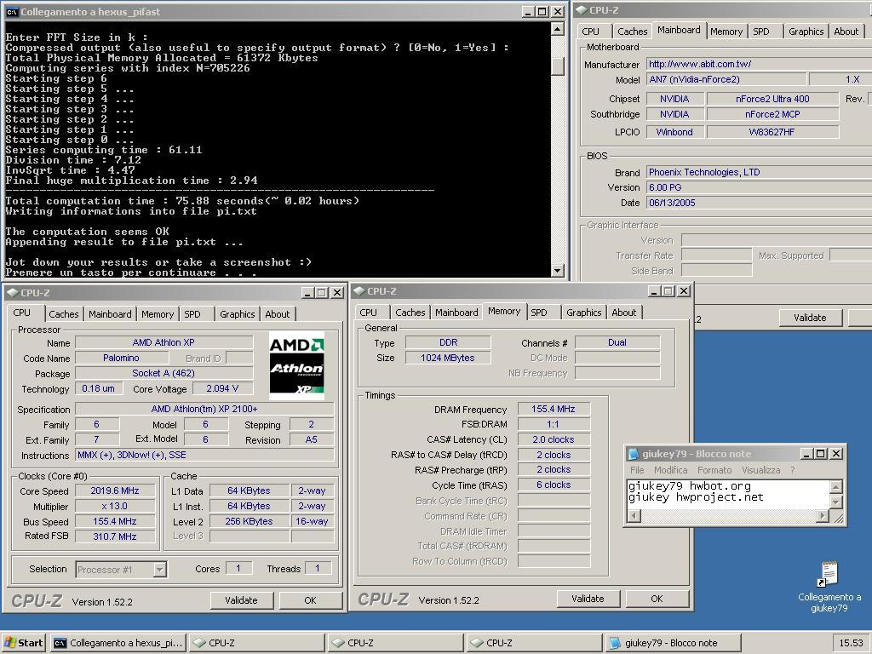The height and width of the screenshot is (654, 872).
Task: Click OK in the Memory tab window
Action: click(x=657, y=599)
